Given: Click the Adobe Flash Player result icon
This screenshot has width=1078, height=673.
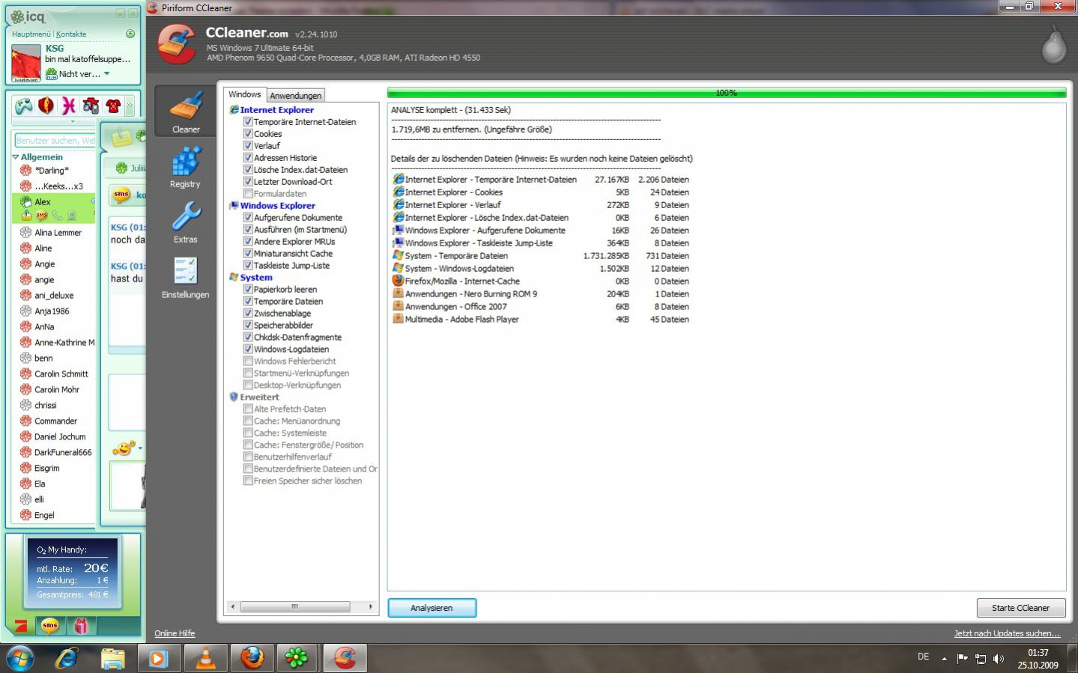Looking at the screenshot, I should [x=399, y=319].
